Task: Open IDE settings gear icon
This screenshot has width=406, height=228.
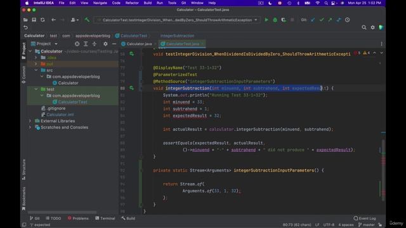Action: click(372, 27)
